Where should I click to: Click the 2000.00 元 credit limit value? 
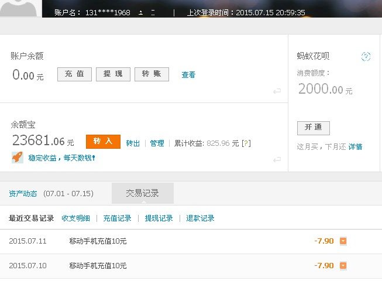pyautogui.click(x=325, y=89)
